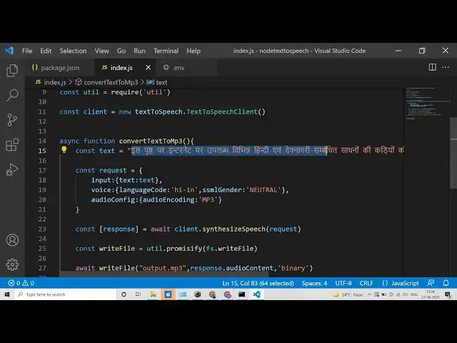
Task: Click require('util') on line 9
Action: 141,92
